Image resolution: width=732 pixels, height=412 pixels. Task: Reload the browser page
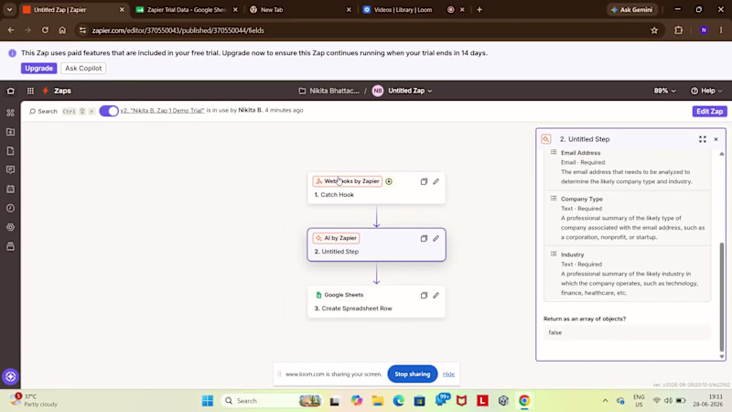point(45,30)
